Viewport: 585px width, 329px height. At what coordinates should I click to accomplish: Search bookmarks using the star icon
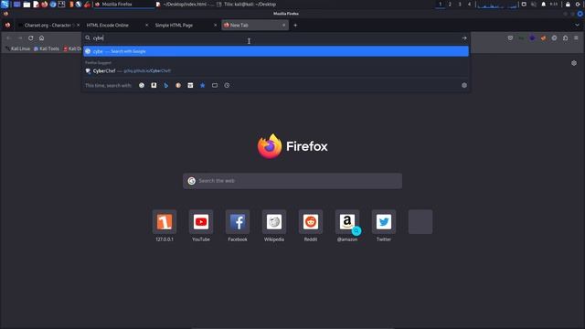pos(203,85)
